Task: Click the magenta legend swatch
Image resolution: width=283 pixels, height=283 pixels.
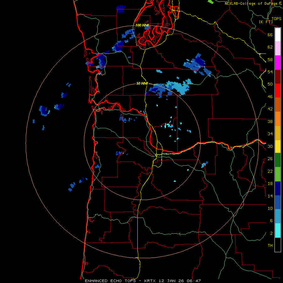Action: point(278,63)
